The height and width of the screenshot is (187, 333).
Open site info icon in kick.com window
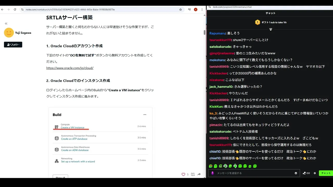210,7
